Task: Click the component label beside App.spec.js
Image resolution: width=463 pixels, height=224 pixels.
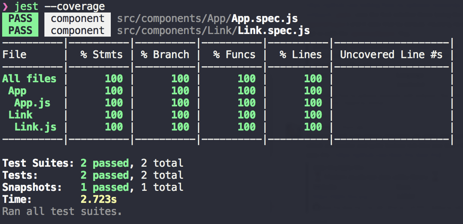Action: (x=78, y=18)
